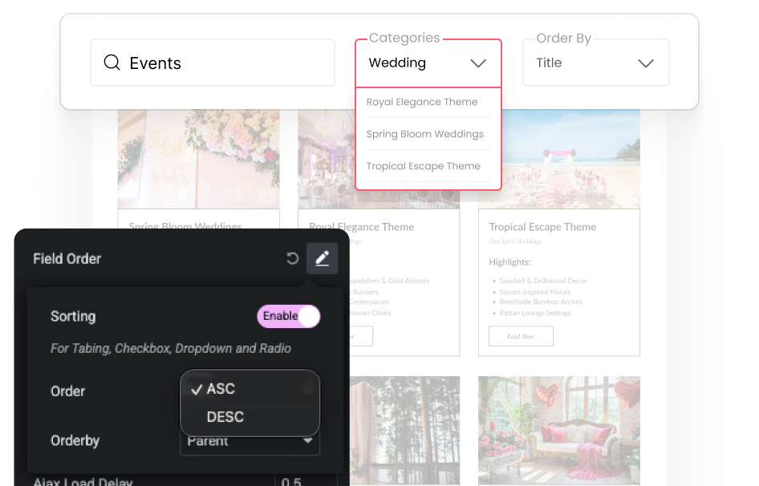This screenshot has height=486, width=759.
Task: Choose DESC in Order list
Action: point(225,417)
